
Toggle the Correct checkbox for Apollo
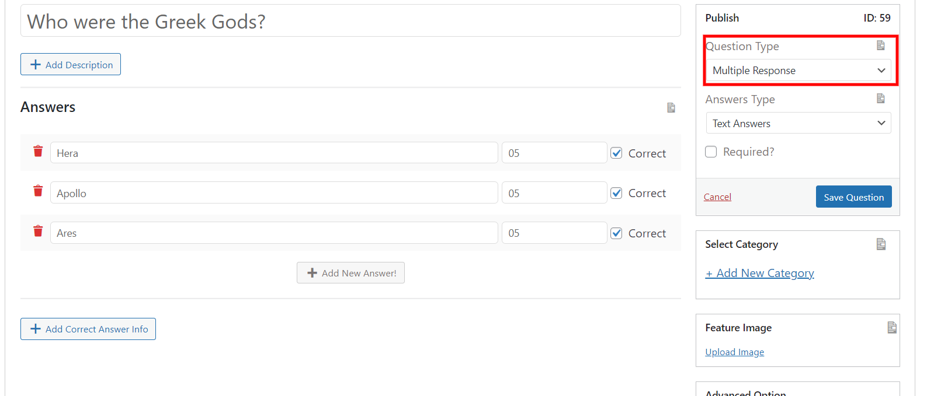pos(616,193)
